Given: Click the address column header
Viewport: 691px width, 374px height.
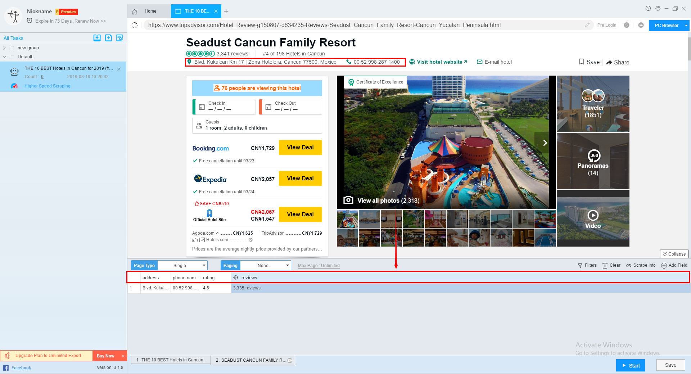Looking at the screenshot, I should pyautogui.click(x=155, y=278).
